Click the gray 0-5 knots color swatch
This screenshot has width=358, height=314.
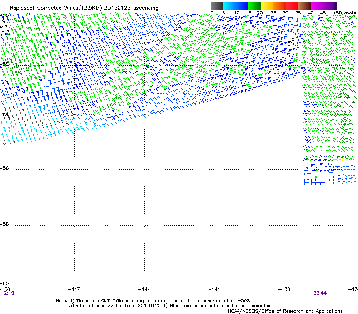[x=217, y=6]
